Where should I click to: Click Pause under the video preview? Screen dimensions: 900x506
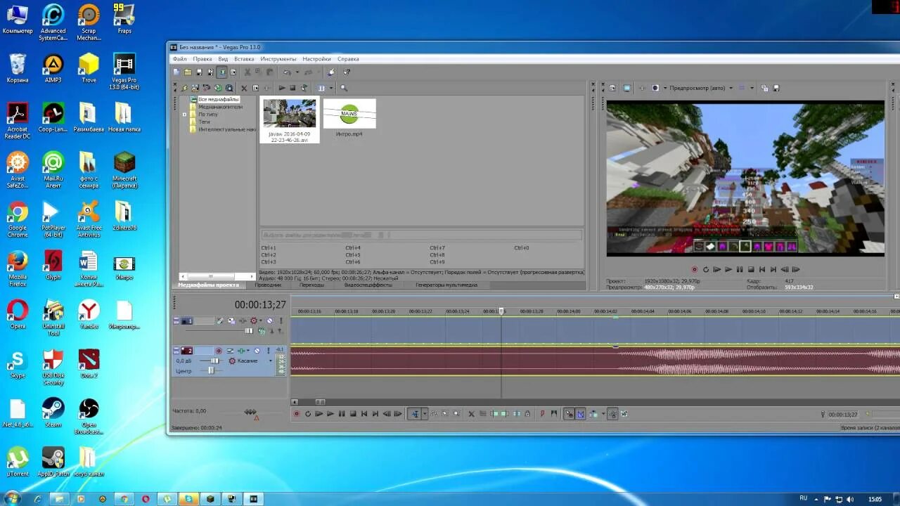click(x=740, y=269)
